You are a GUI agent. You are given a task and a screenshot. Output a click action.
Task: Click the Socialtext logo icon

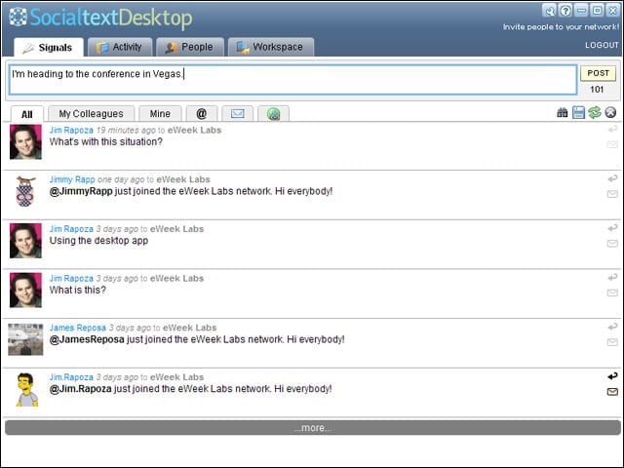(x=18, y=17)
